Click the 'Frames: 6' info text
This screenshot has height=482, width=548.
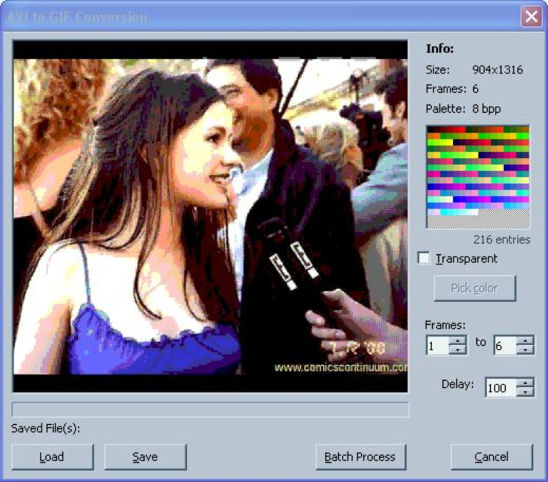tap(452, 89)
